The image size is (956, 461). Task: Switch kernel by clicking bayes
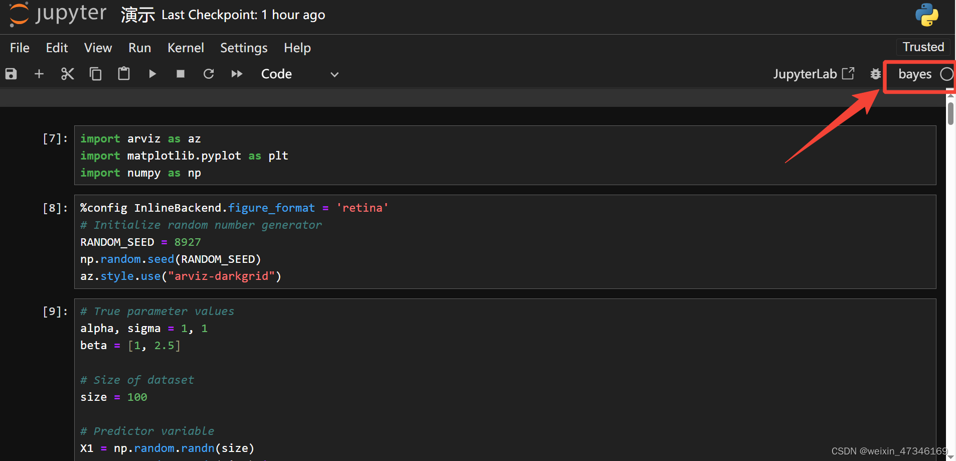click(x=915, y=74)
